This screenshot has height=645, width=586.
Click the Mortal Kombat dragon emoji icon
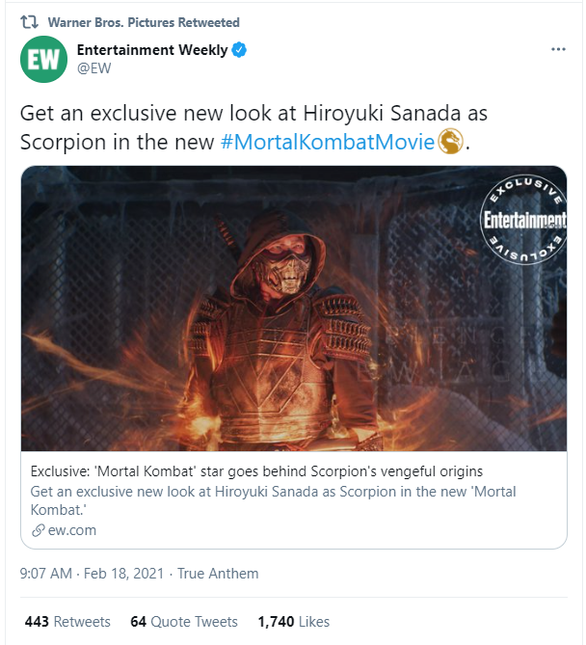point(450,142)
